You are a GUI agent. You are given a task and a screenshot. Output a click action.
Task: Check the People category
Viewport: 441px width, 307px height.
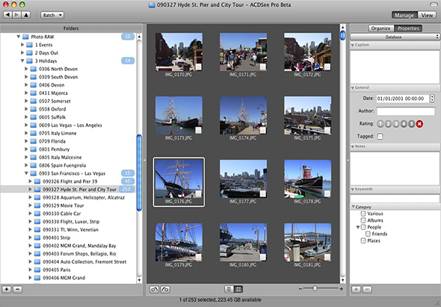(363, 227)
